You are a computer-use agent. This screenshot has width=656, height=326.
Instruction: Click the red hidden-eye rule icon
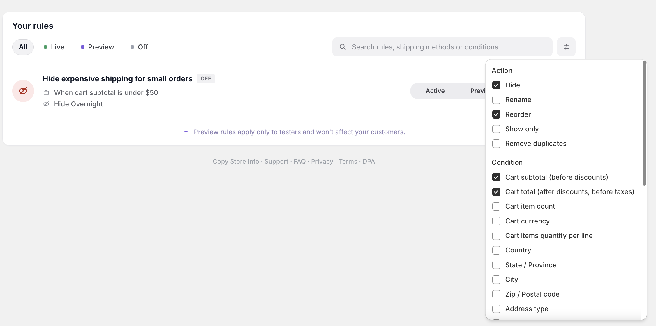23,91
